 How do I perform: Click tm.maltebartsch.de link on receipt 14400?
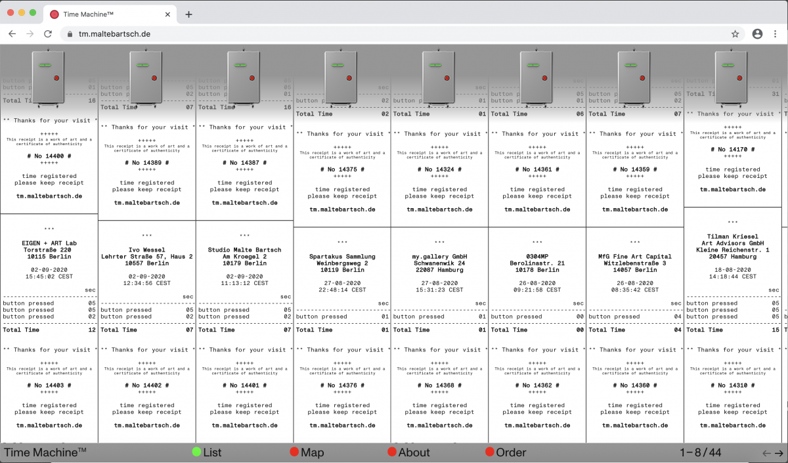[x=49, y=196]
